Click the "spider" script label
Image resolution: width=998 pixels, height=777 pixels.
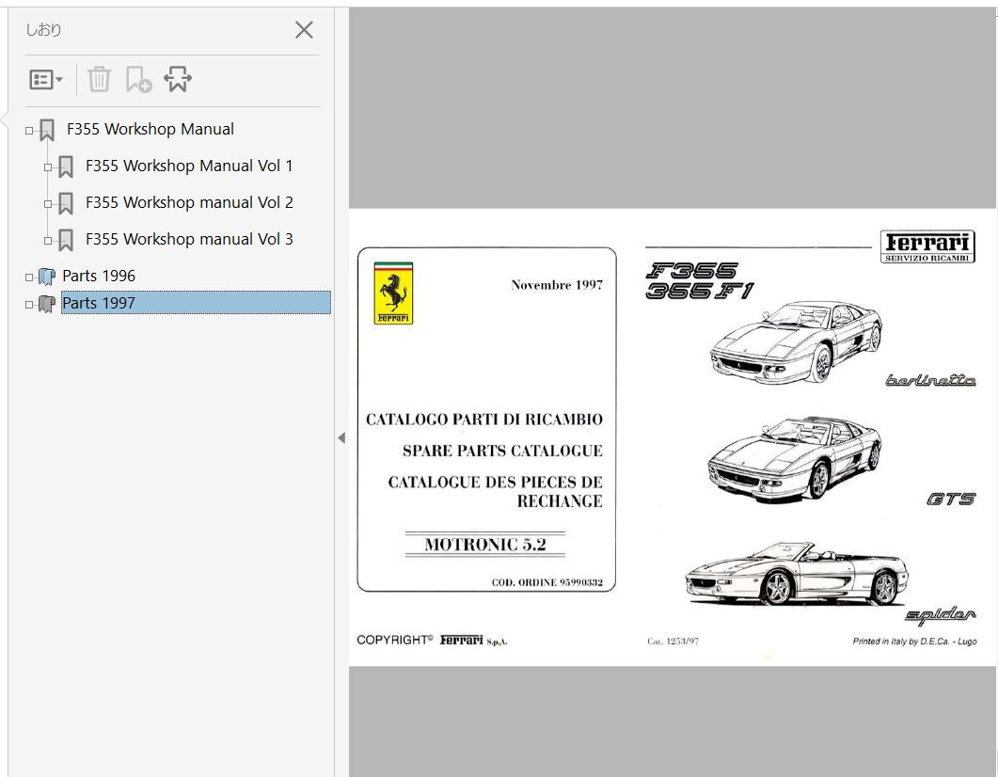tap(941, 615)
